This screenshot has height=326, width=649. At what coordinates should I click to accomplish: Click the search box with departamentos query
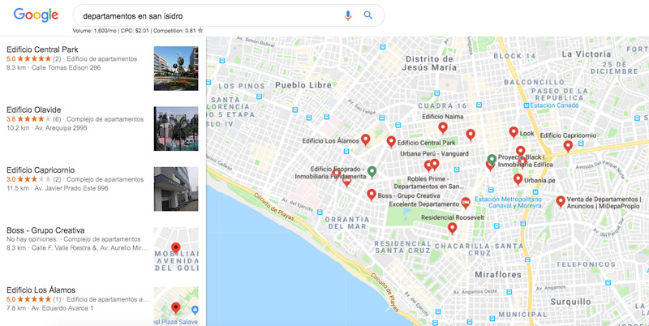pyautogui.click(x=229, y=15)
